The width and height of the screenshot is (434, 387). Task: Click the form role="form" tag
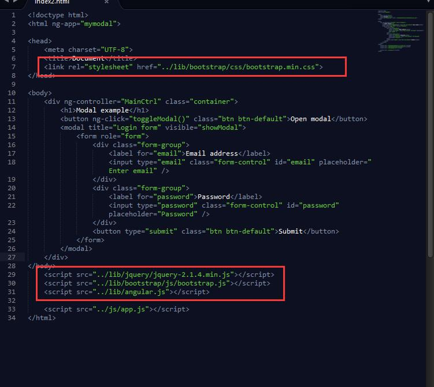click(113, 136)
